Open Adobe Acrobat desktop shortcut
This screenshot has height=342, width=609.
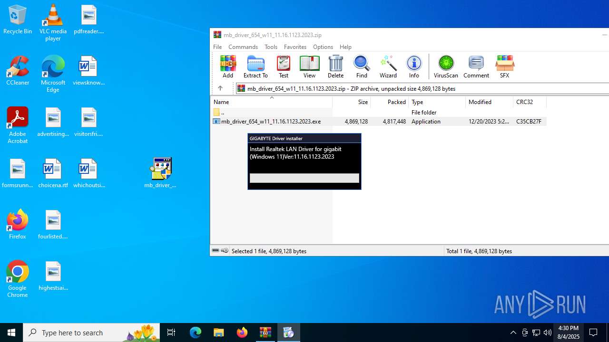[x=18, y=125]
